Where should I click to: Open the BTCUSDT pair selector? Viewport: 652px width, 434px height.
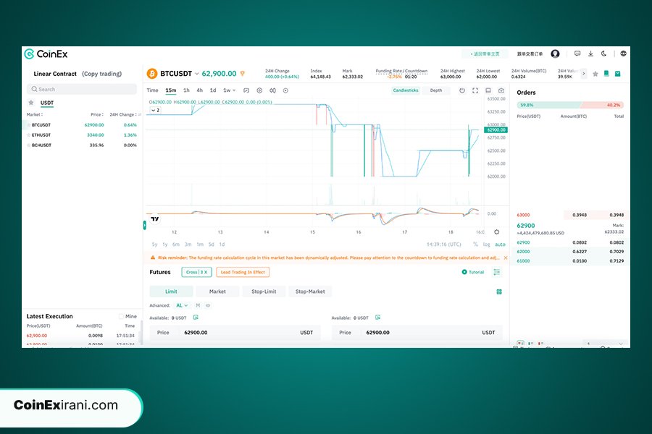[x=176, y=74]
